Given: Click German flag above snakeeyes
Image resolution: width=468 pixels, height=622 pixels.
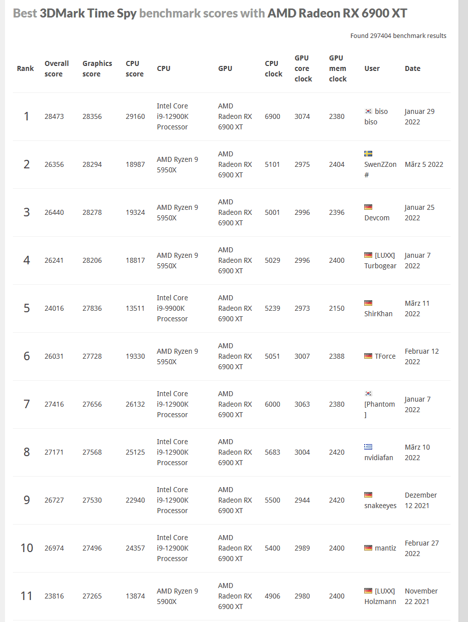Looking at the screenshot, I should click(368, 495).
